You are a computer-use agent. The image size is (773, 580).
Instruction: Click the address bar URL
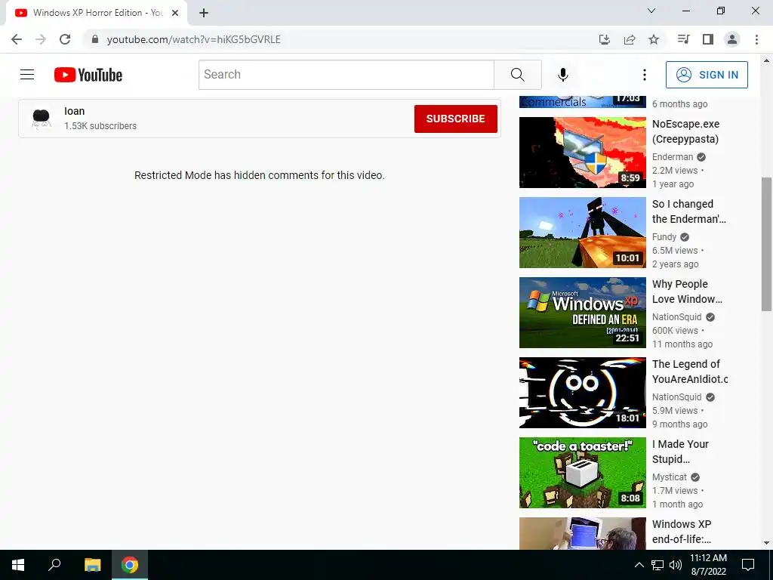tap(194, 39)
